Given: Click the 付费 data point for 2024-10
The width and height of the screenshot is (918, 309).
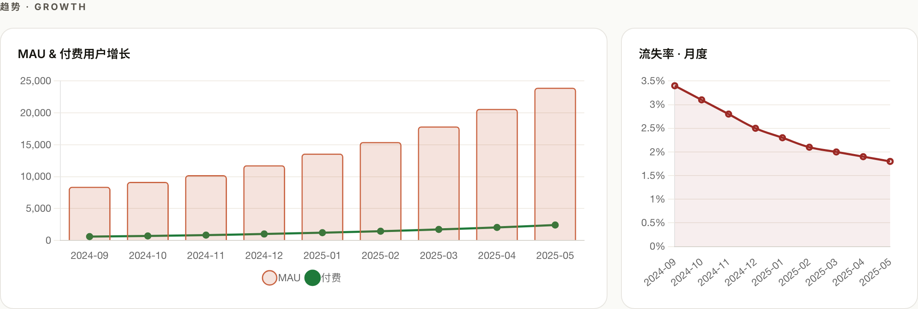Looking at the screenshot, I should tap(148, 236).
